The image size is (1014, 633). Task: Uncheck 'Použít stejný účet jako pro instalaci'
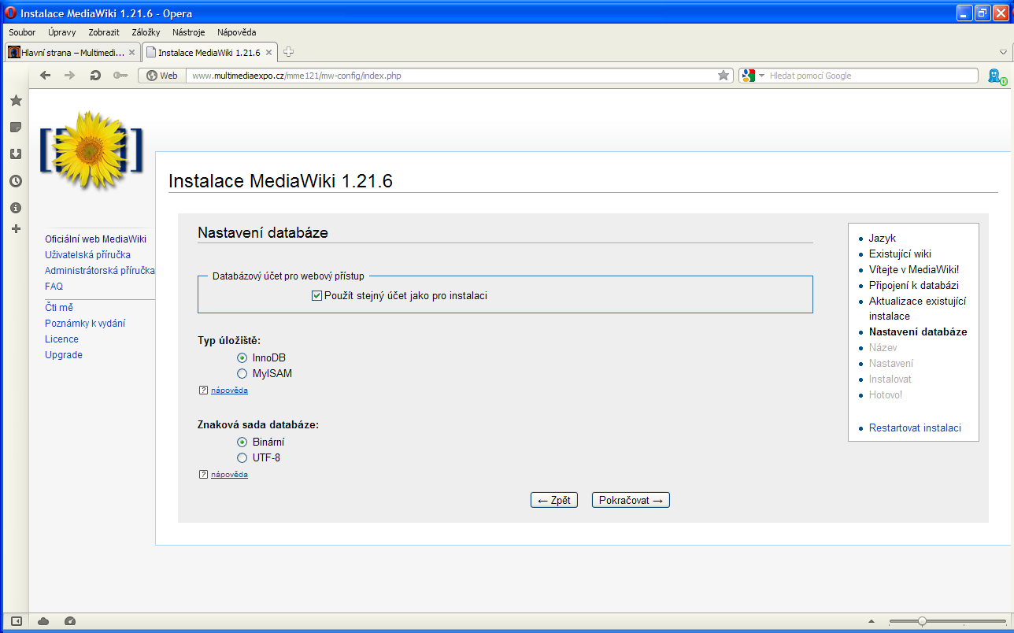click(317, 296)
